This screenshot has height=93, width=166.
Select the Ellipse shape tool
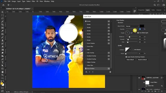click(x=2, y=69)
